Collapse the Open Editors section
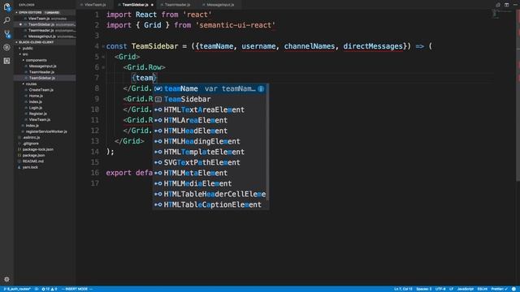The image size is (520, 292). (x=45, y=13)
